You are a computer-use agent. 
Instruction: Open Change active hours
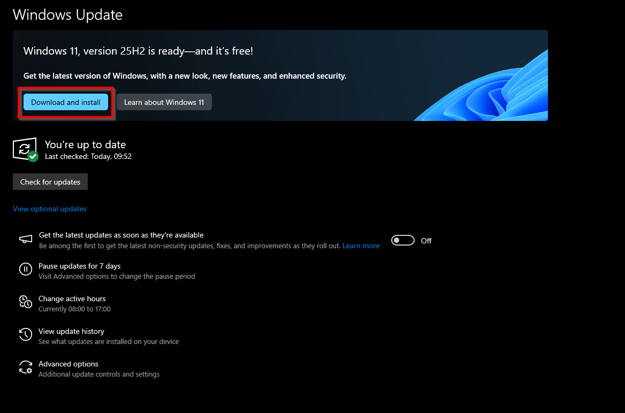(72, 299)
